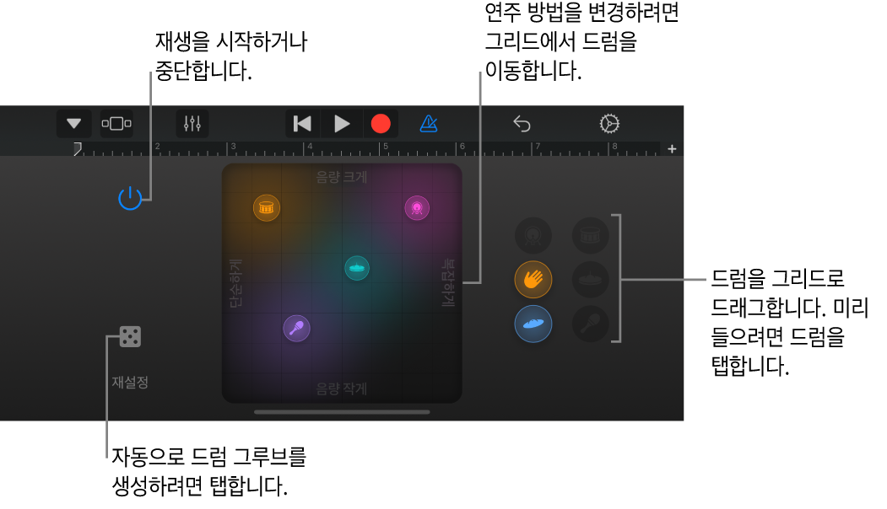Toggle recording with the red record button
Screen dimensions: 887x509
(381, 123)
